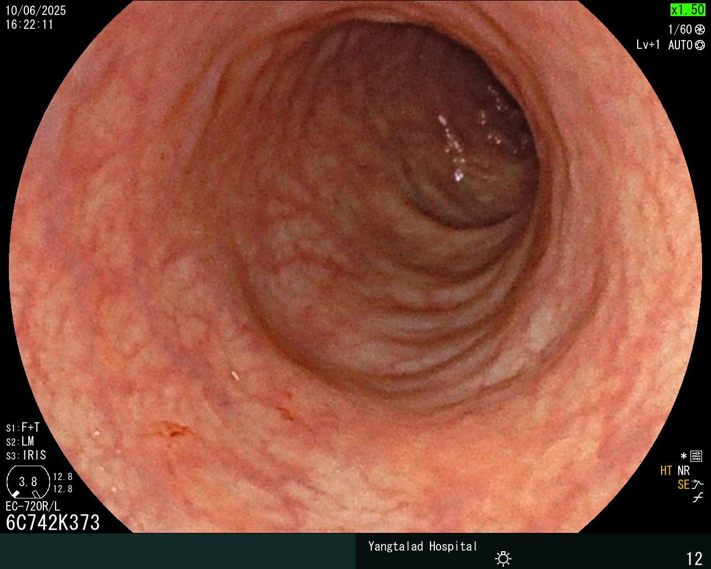The height and width of the screenshot is (569, 711).
Task: Click the yellow SE indicator
Action: pos(684,485)
